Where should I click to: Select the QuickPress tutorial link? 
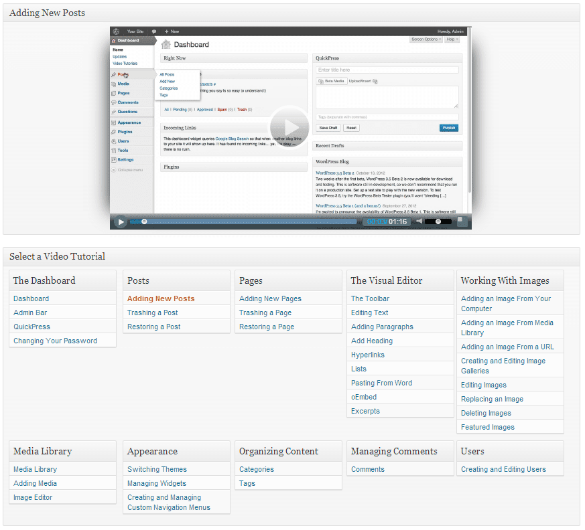[31, 327]
